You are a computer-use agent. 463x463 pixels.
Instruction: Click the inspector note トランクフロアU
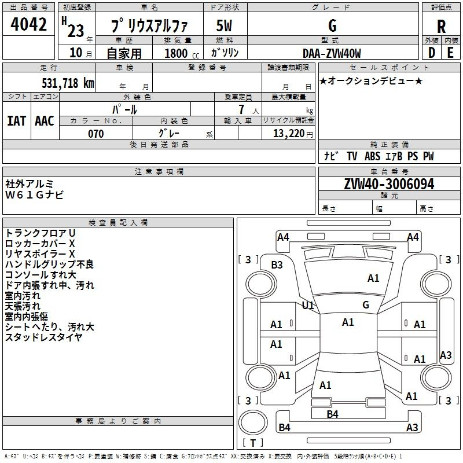click(40, 233)
